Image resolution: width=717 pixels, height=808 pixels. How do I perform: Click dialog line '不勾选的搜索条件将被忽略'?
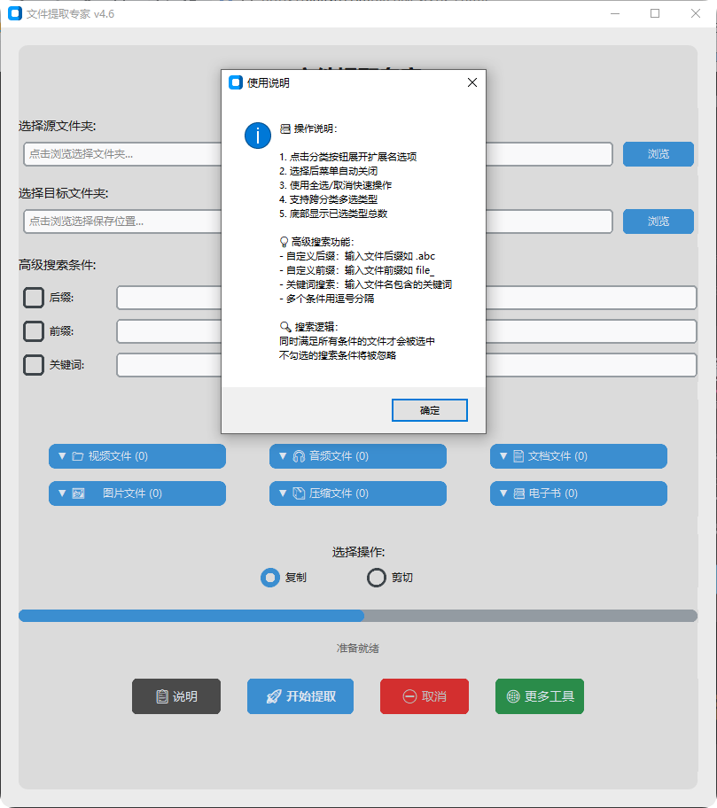338,355
